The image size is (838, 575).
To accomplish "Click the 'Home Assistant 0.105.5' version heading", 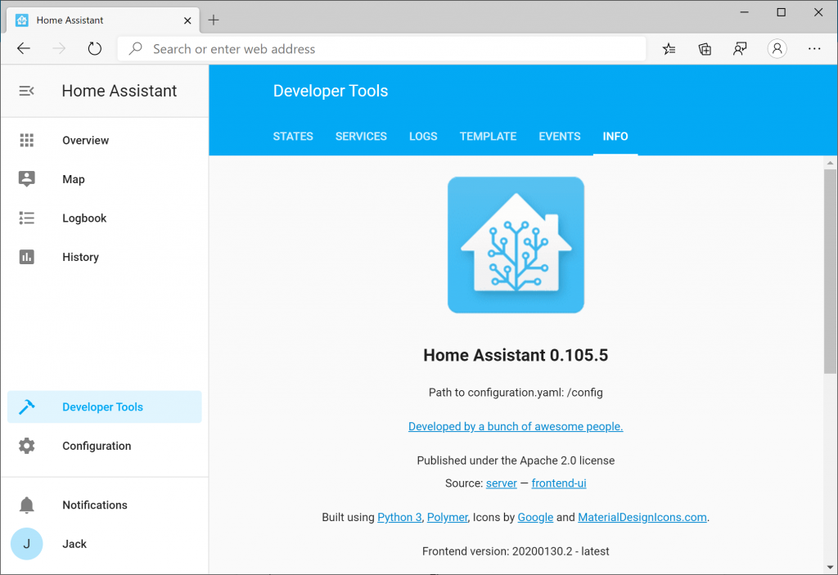I will click(516, 355).
